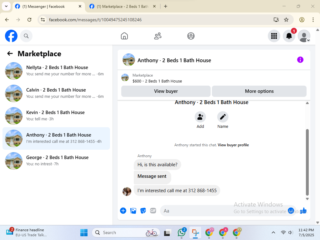
Task: Open the Facebook logo home link
Action: point(11,36)
